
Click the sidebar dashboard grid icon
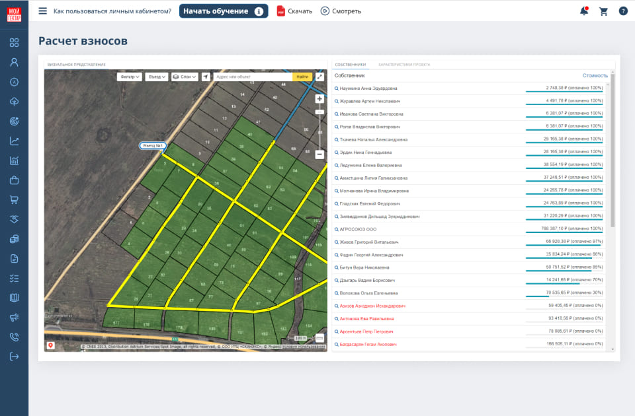pos(14,42)
